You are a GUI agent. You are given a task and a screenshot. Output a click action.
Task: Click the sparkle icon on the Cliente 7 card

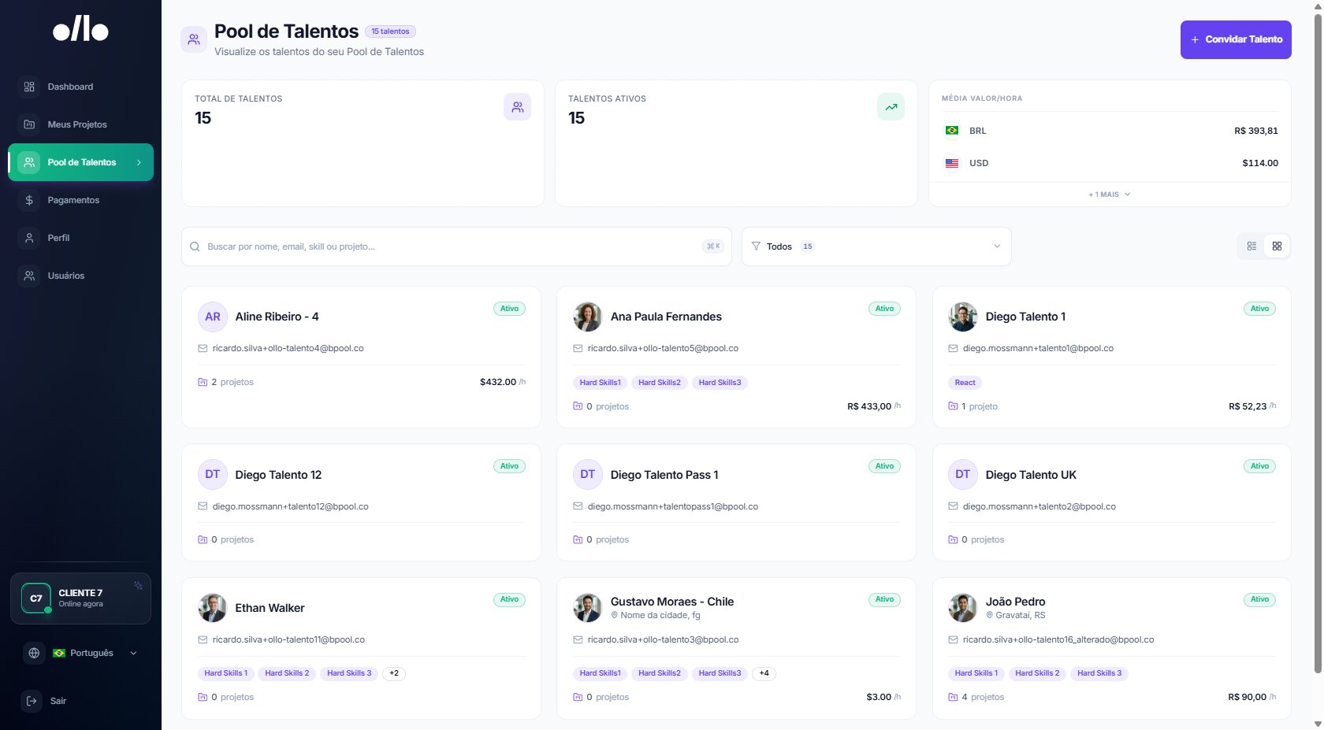(138, 585)
